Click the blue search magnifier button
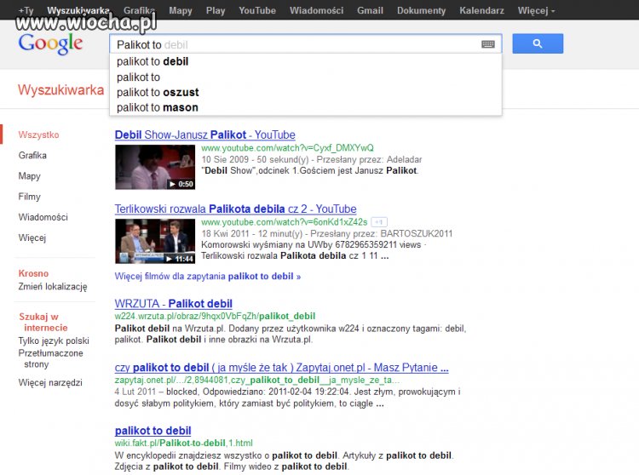 [x=538, y=43]
